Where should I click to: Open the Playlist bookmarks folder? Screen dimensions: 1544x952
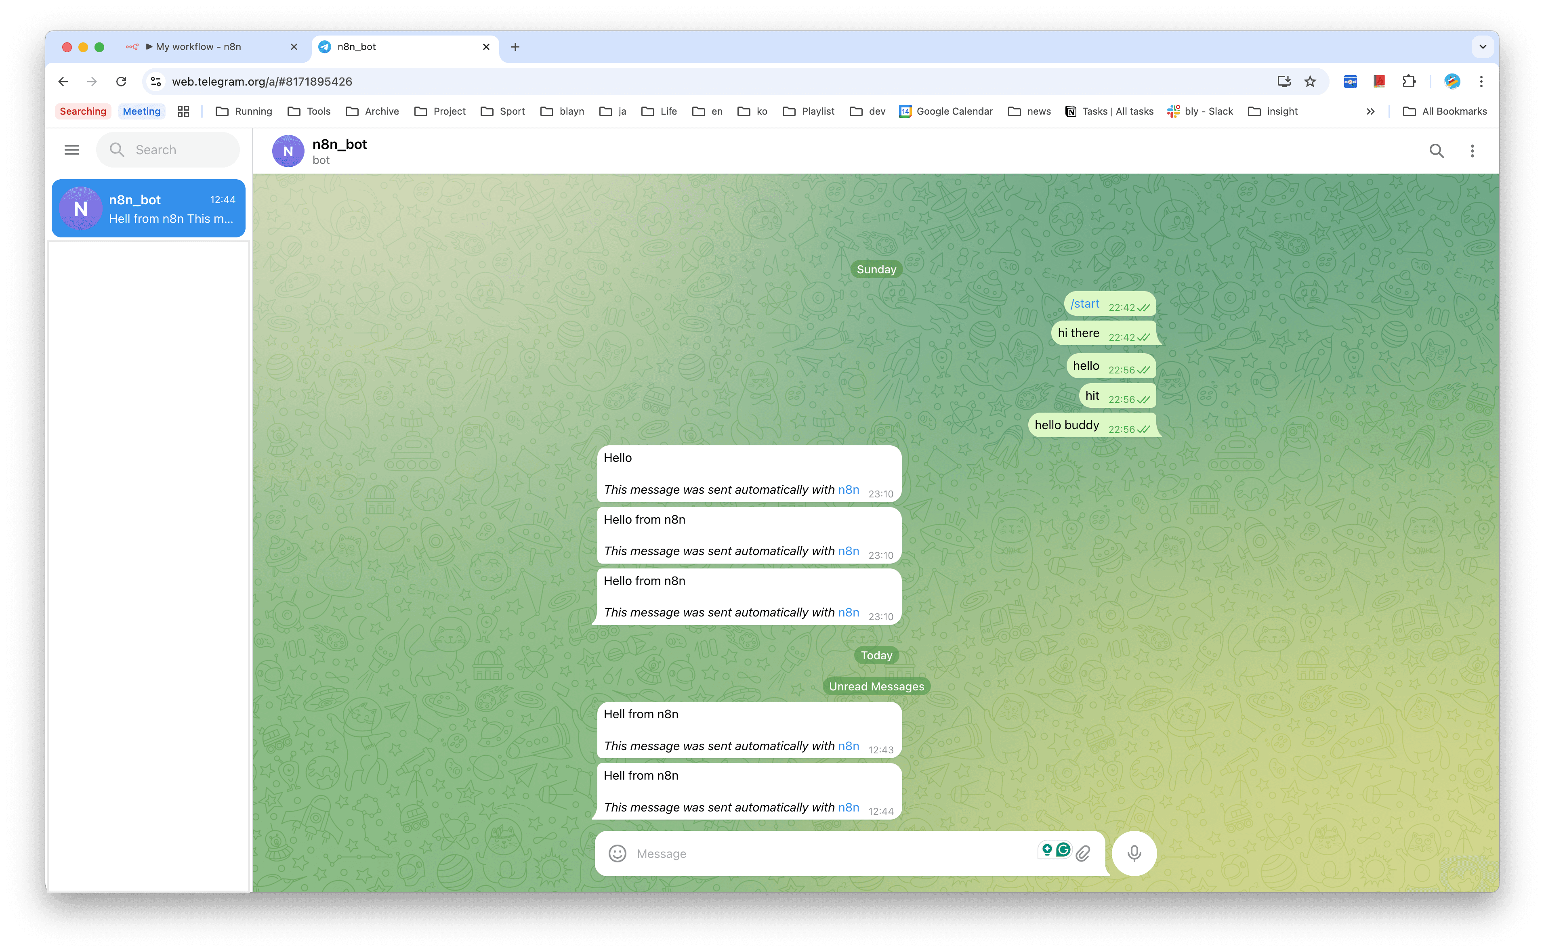pos(809,111)
